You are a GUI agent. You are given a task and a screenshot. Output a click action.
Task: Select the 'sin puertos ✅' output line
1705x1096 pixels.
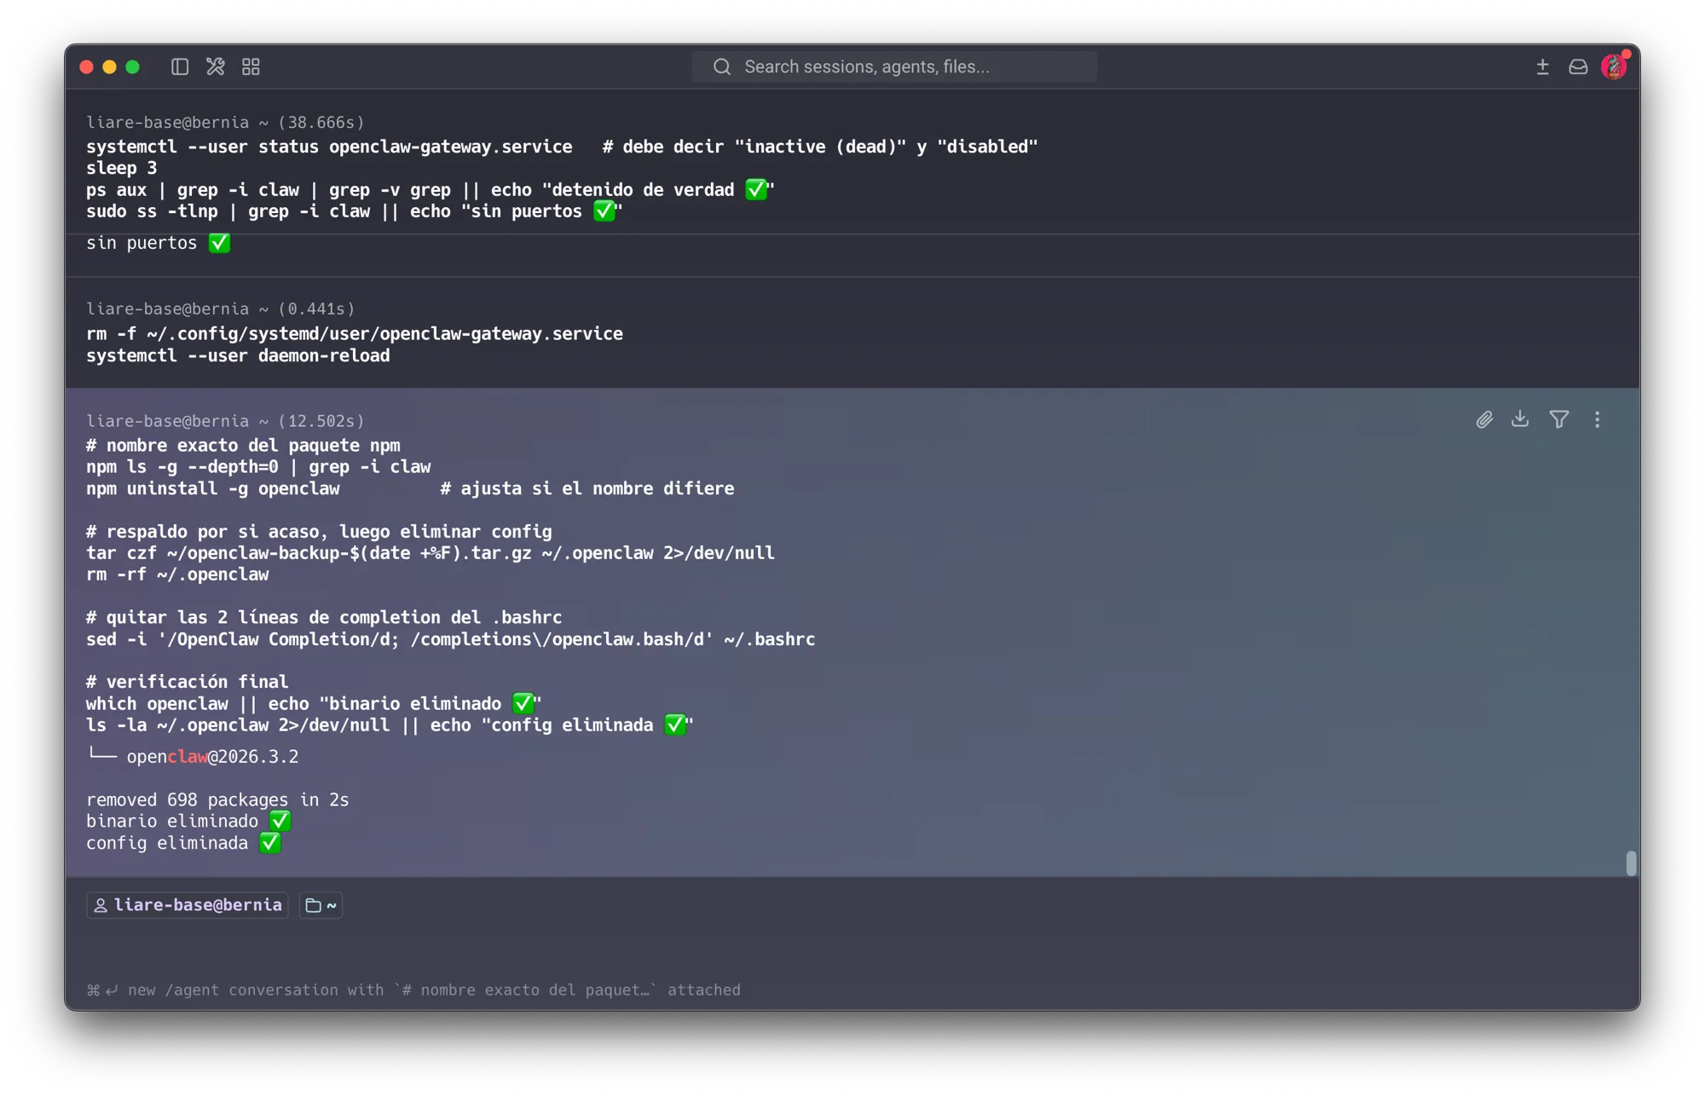159,243
